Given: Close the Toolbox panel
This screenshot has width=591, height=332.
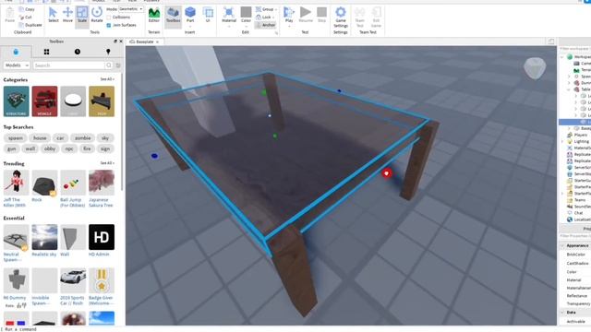Looking at the screenshot, I should pyautogui.click(x=121, y=41).
